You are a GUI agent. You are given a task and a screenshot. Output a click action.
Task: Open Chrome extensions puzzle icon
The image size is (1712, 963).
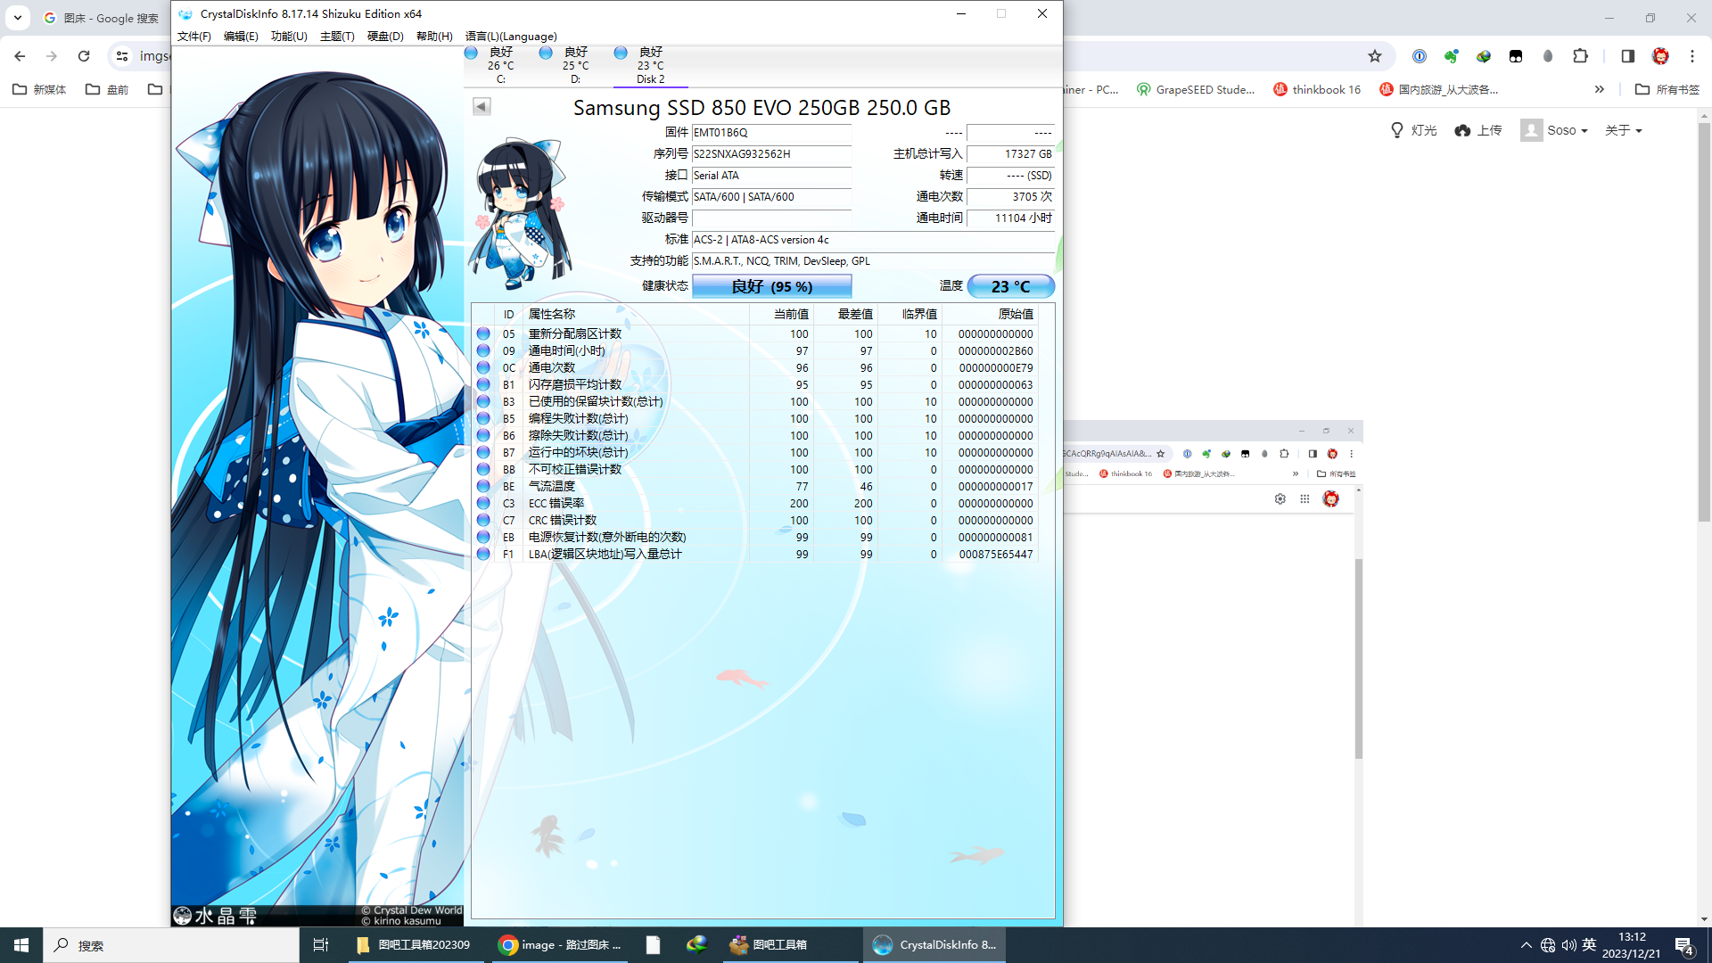click(1580, 56)
